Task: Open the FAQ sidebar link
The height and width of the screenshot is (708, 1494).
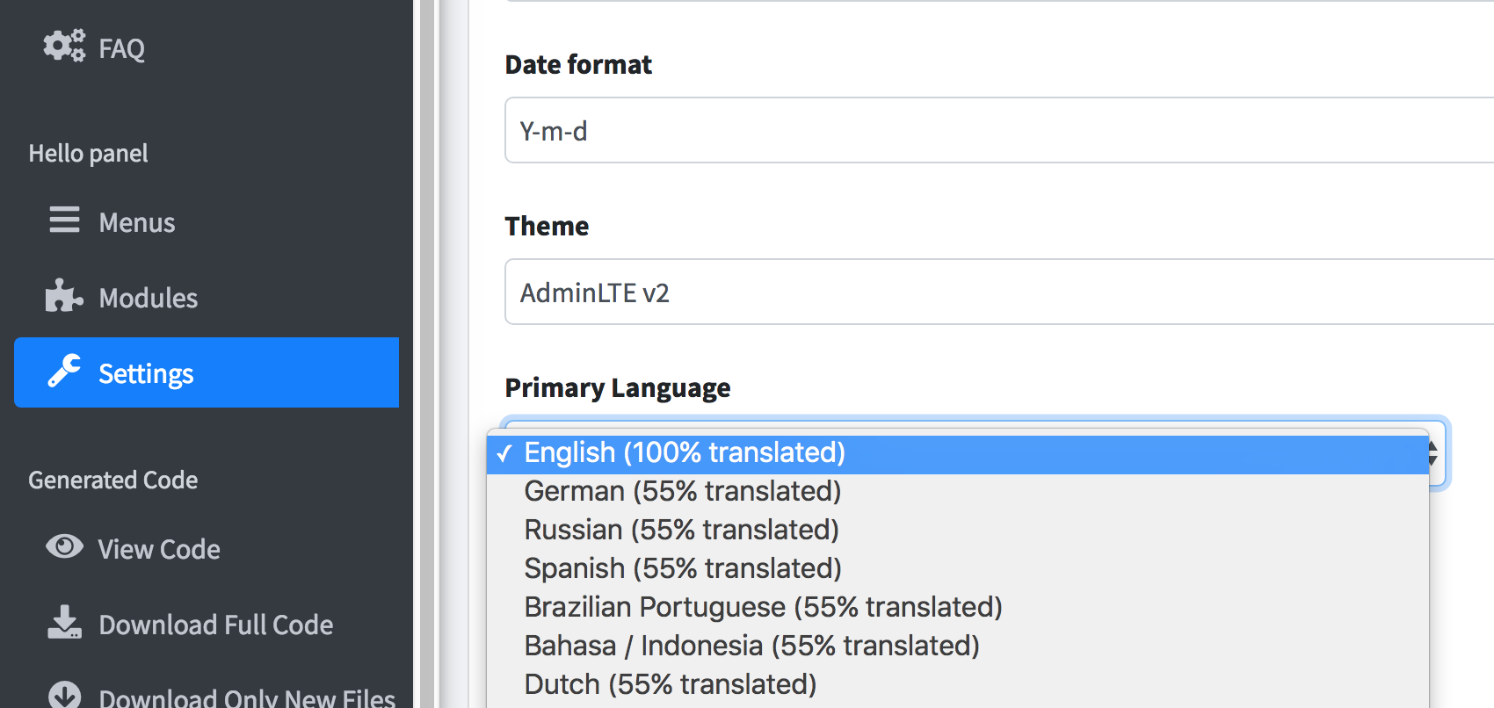Action: [121, 48]
